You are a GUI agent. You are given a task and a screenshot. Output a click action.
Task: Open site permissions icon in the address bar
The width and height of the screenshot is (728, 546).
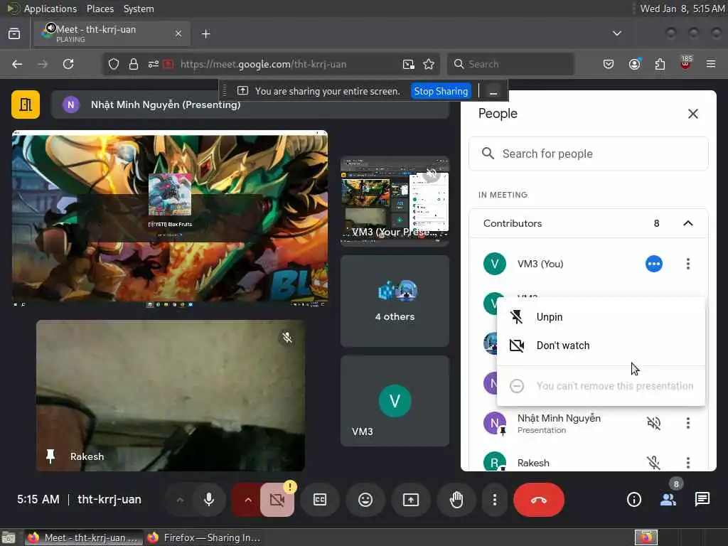pyautogui.click(x=154, y=64)
